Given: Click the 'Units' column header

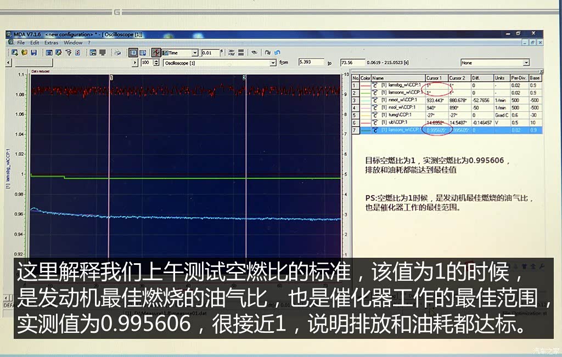Looking at the screenshot, I should pos(502,78).
